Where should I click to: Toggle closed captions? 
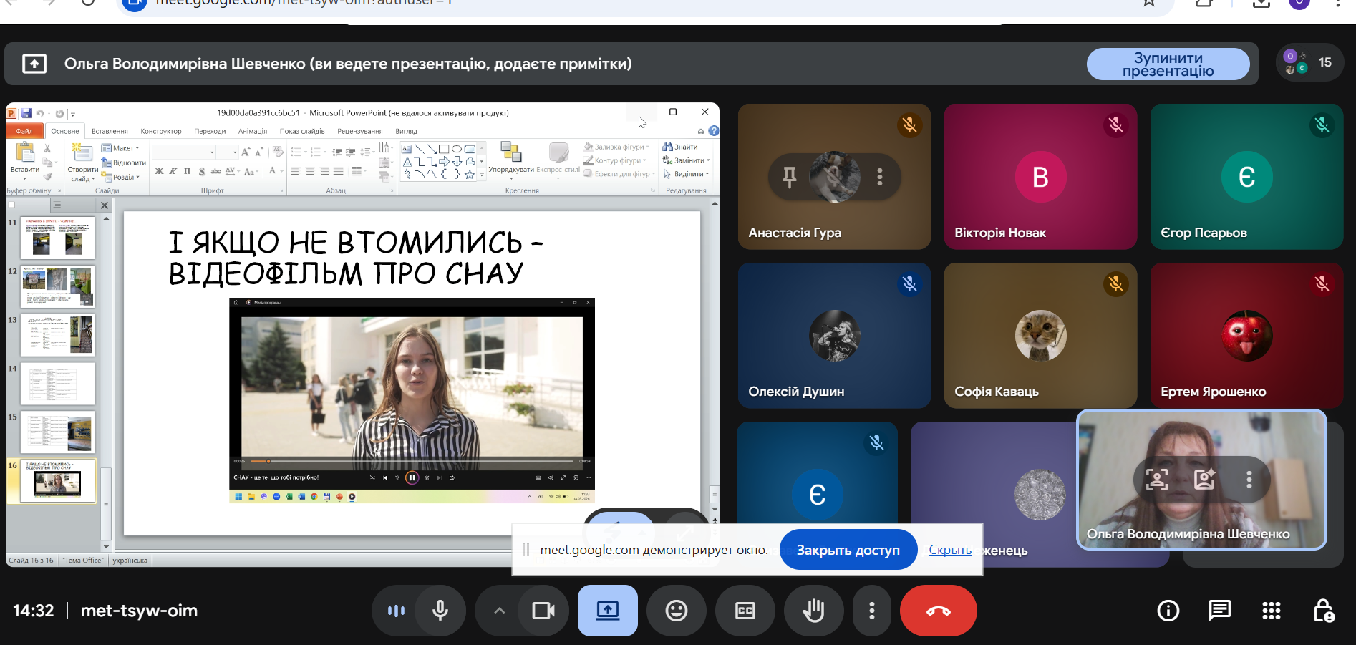coord(745,611)
